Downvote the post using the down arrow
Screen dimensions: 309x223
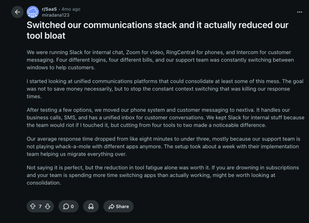(x=48, y=206)
